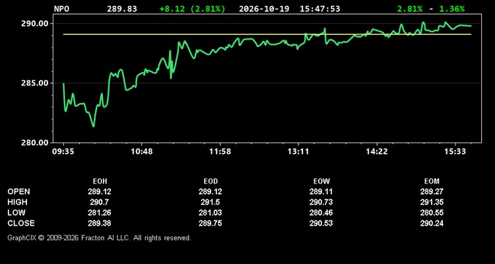Select the EOW column header
The width and height of the screenshot is (495, 264).
click(321, 181)
